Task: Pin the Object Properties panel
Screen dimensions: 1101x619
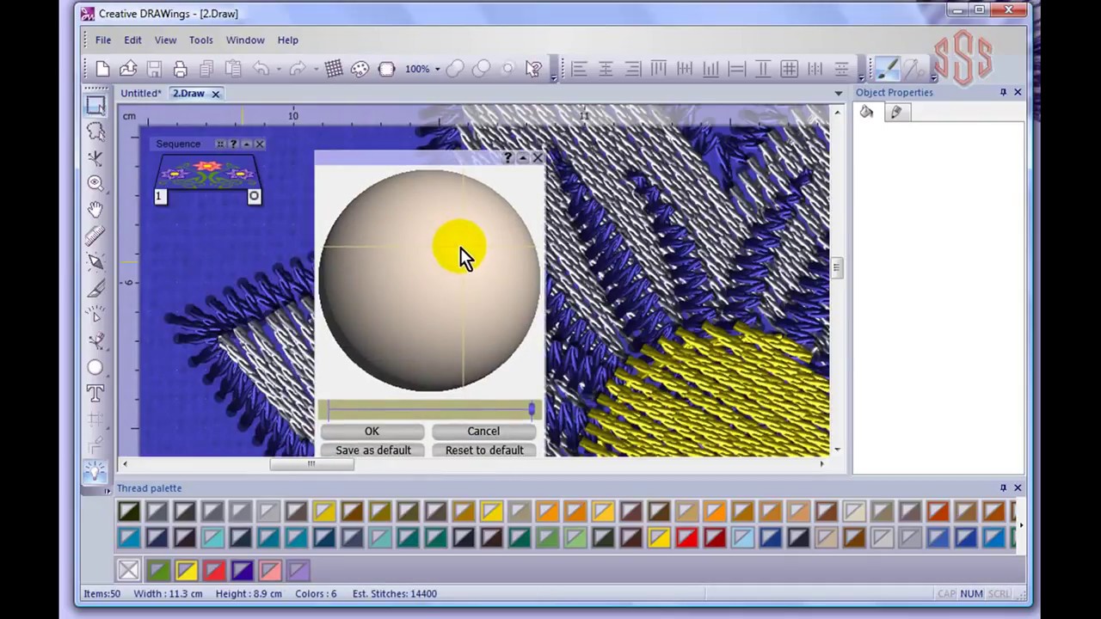Action: click(1003, 92)
